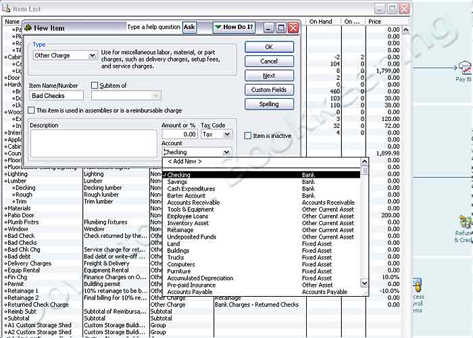Open the How Do I? menu

(x=234, y=27)
